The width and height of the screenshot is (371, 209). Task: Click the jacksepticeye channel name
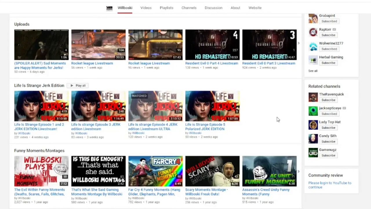coord(330,108)
